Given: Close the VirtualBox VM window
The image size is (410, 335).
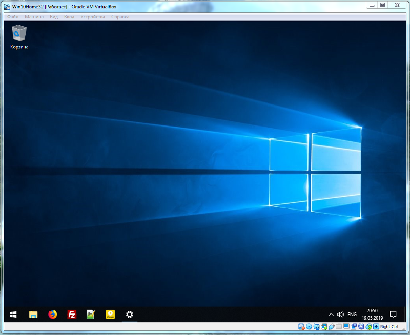Looking at the screenshot, I should pos(397,5).
